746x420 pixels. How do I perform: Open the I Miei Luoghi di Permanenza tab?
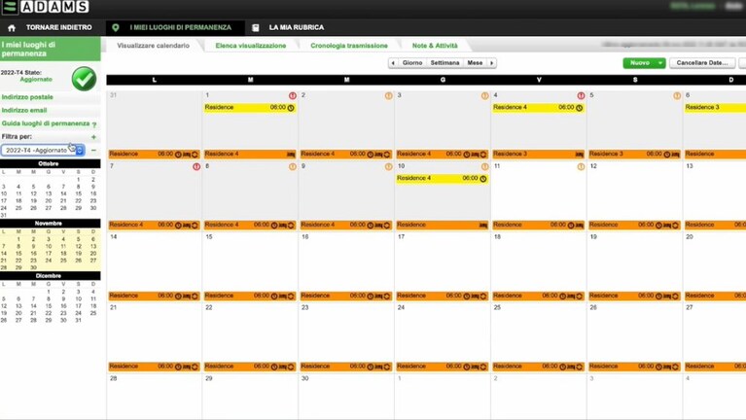pyautogui.click(x=174, y=27)
